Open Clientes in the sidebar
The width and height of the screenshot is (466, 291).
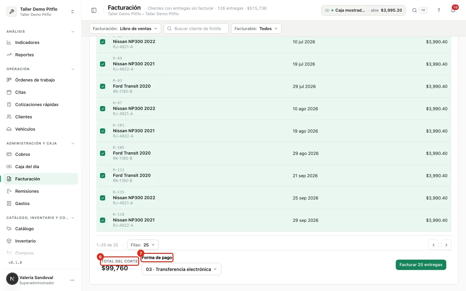pos(41,117)
